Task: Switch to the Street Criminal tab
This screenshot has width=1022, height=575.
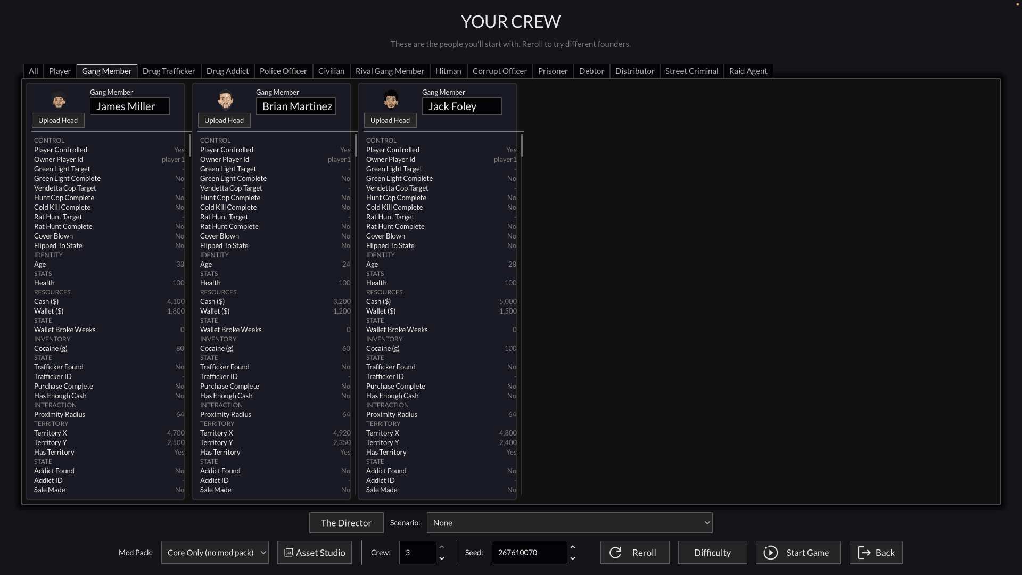Action: pyautogui.click(x=691, y=71)
